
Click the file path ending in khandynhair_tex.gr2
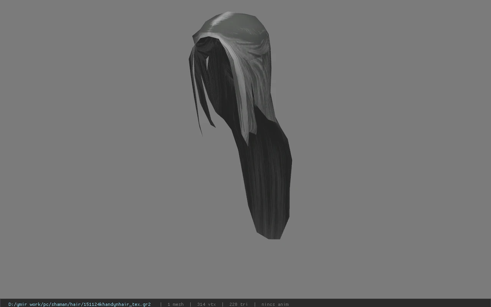(79, 304)
